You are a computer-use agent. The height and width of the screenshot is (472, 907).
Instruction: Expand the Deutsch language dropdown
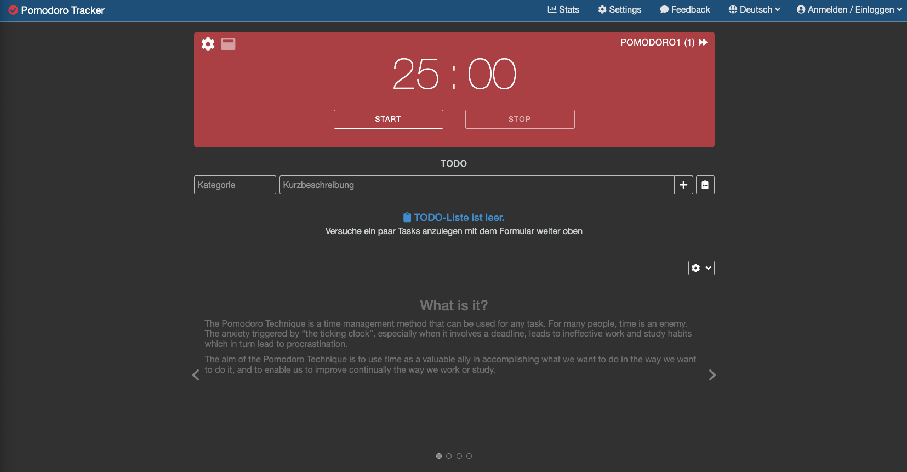[x=755, y=9]
